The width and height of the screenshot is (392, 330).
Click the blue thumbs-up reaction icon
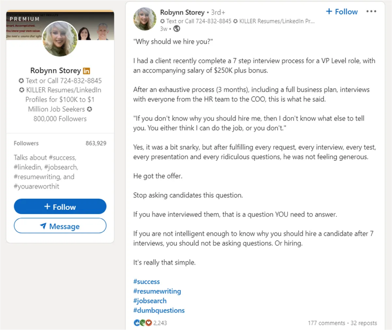click(x=137, y=323)
